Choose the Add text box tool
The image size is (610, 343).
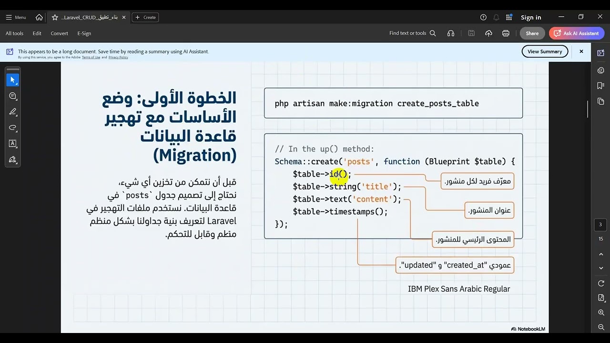click(13, 143)
